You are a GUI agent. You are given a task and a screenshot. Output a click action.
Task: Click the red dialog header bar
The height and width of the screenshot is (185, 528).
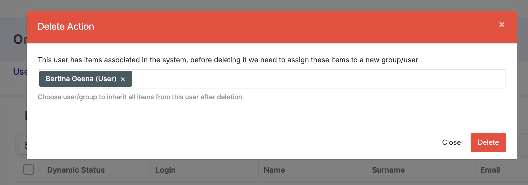271,27
